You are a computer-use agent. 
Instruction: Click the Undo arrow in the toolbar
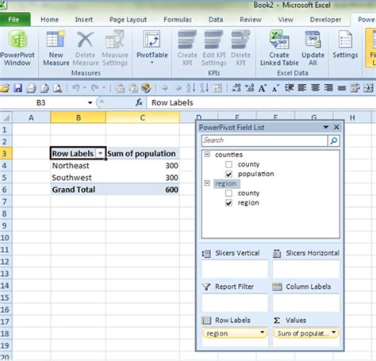tap(76, 88)
